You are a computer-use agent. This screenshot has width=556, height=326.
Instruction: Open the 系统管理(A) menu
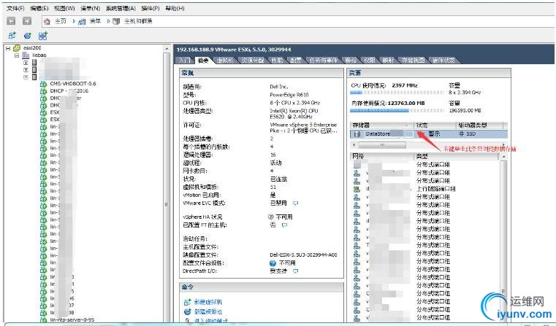121,8
